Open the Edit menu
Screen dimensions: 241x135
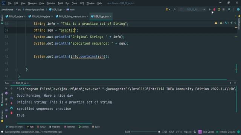16,3
